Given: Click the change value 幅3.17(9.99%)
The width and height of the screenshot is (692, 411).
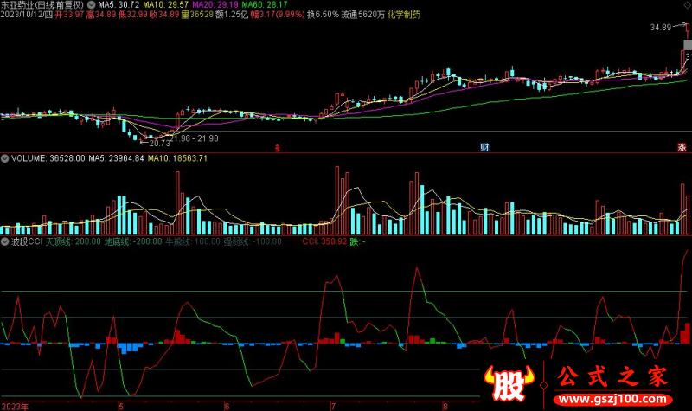Looking at the screenshot, I should [278, 15].
